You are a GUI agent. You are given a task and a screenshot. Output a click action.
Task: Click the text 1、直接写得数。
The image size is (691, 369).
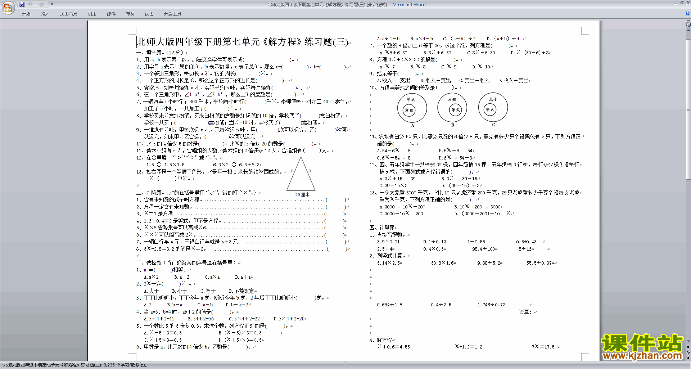coord(388,235)
